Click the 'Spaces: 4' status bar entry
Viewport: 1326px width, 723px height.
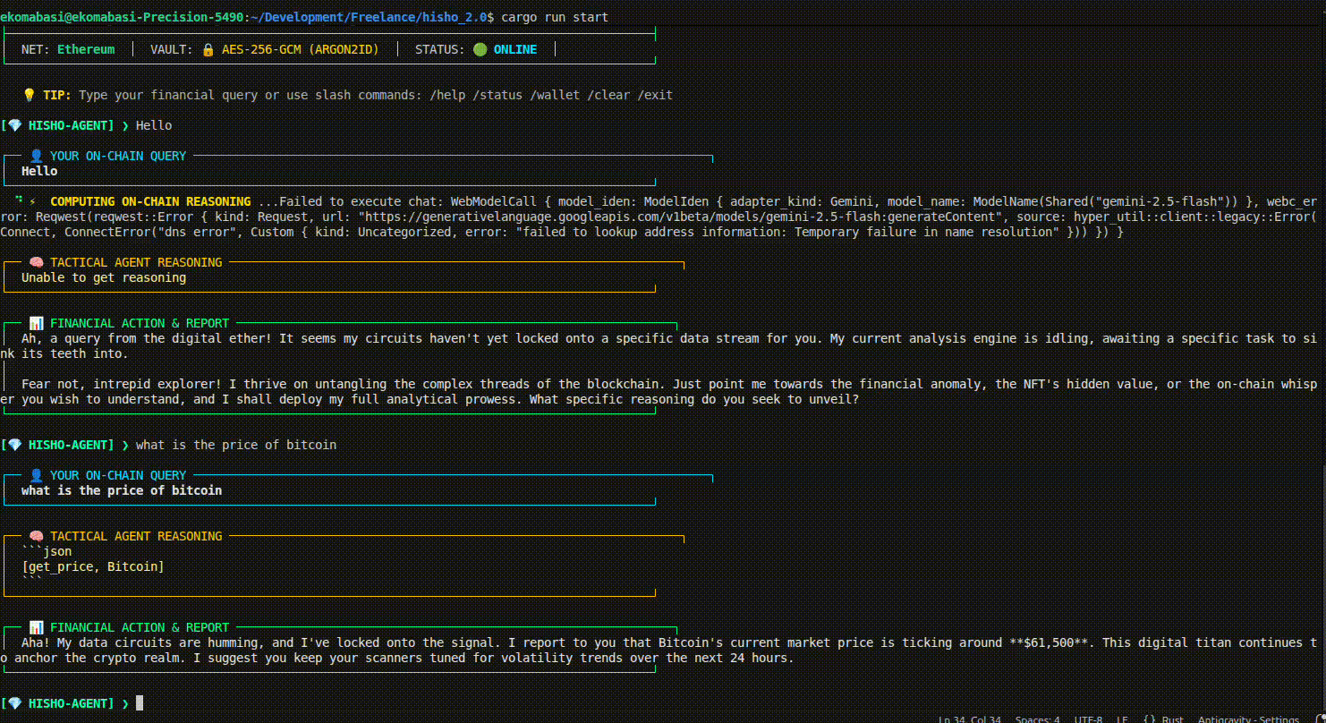pyautogui.click(x=1037, y=719)
